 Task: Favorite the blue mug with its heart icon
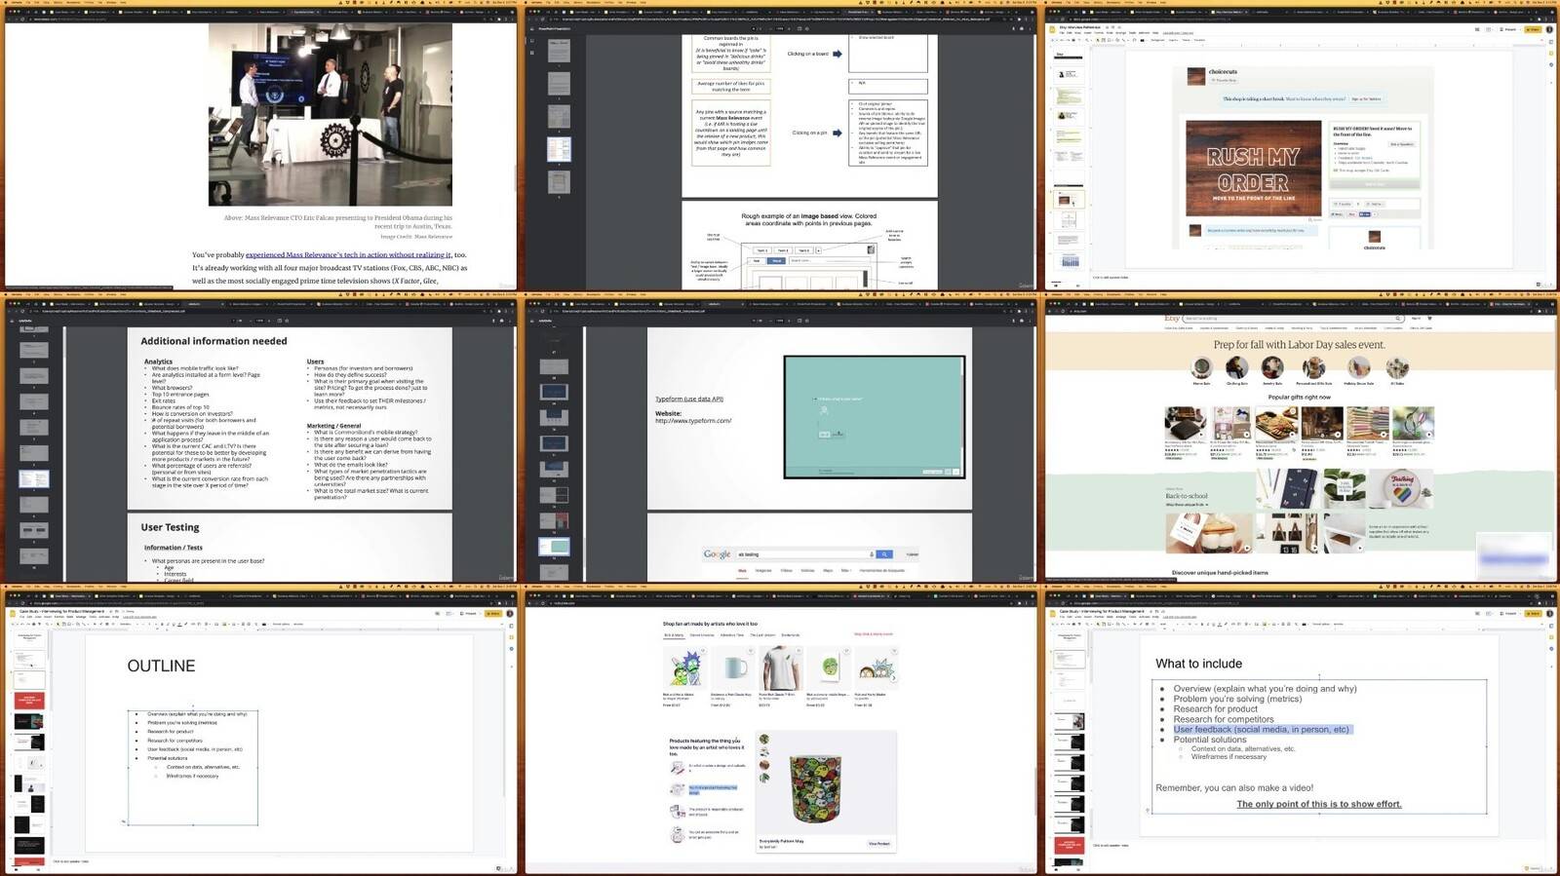(x=751, y=650)
